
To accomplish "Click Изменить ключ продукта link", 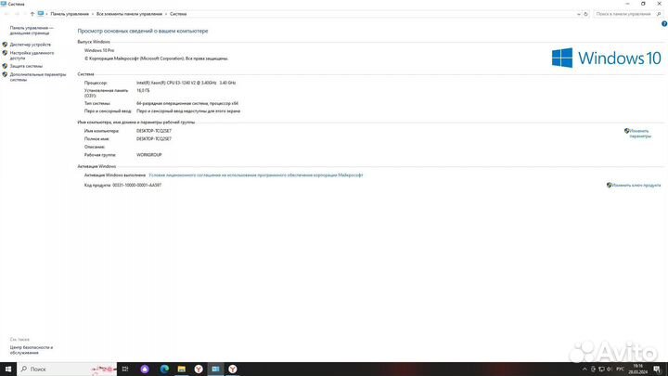I will point(636,185).
